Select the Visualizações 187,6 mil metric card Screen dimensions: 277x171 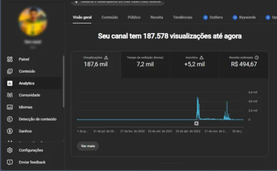[96, 65]
